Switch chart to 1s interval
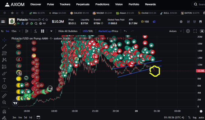This screenshot has width=205, height=120. click(x=2, y=31)
